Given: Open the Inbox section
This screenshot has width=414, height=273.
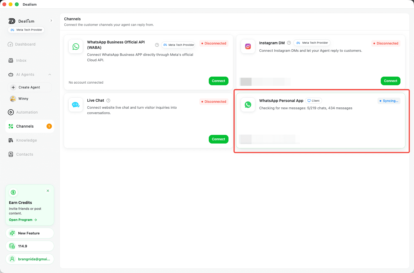Looking at the screenshot, I should point(30,60).
